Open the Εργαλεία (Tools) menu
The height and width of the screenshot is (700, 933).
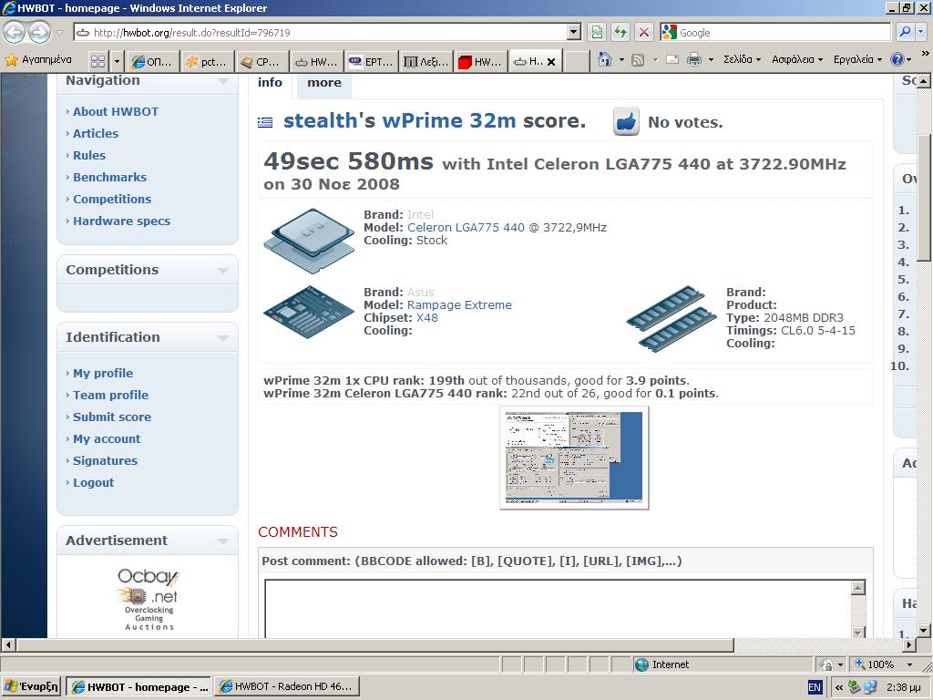point(857,59)
